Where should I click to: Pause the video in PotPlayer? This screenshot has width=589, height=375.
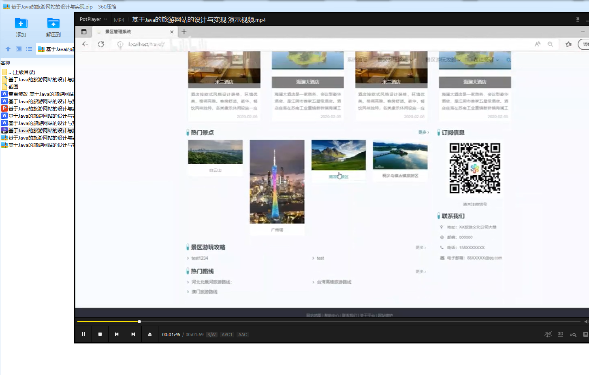pyautogui.click(x=83, y=334)
